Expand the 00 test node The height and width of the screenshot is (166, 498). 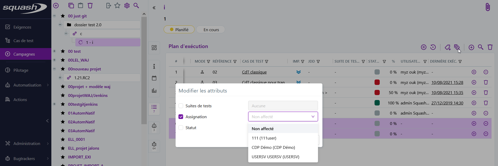(54, 51)
